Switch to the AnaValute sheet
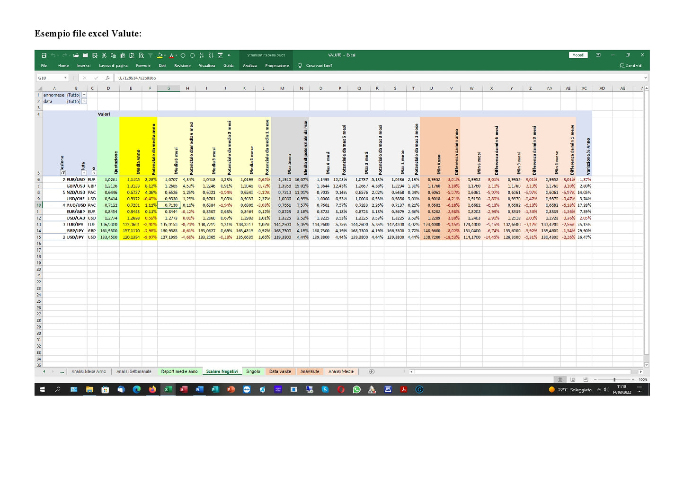This screenshot has width=684, height=483. pyautogui.click(x=310, y=372)
